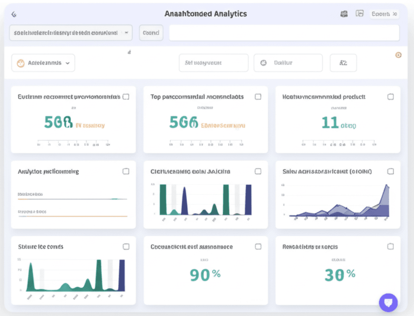Open the purple chat bubble button
414x316 pixels.
(388, 303)
